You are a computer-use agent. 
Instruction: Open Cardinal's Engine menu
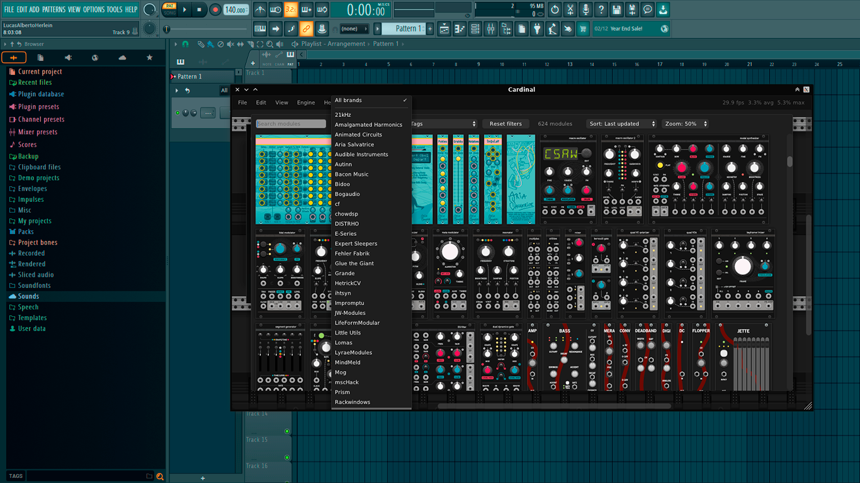306,103
